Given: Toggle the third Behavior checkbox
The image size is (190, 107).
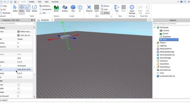Looking at the screenshot, I should click(x=19, y=92).
